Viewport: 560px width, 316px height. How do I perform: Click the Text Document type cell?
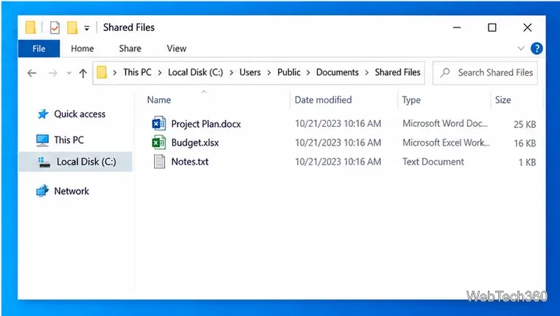pos(433,162)
